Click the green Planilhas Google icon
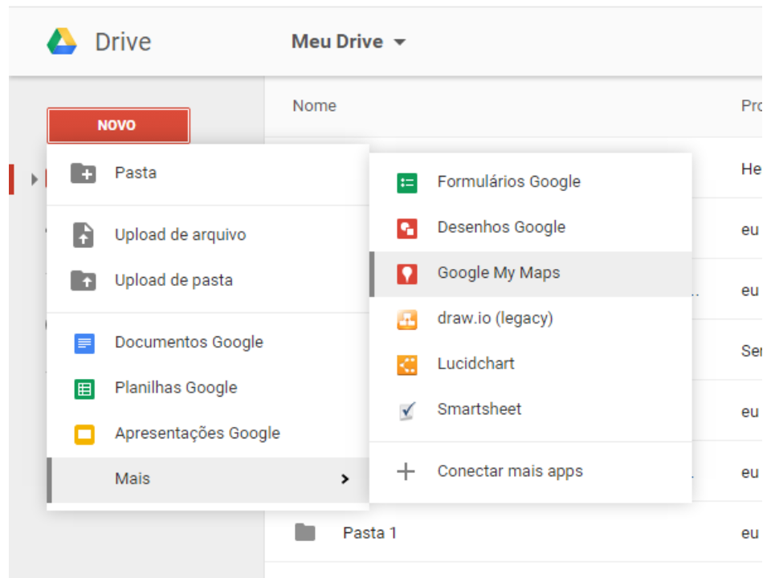This screenshot has height=578, width=771. (84, 389)
